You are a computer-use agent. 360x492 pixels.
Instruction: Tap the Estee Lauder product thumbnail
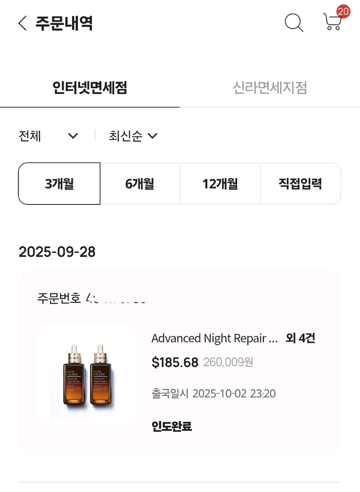point(87,374)
